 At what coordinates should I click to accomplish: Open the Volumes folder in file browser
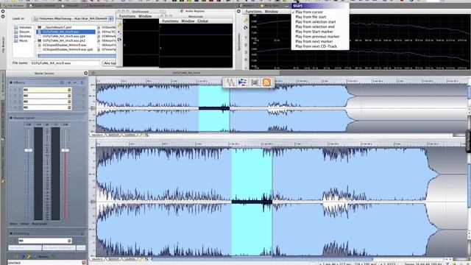(23, 27)
